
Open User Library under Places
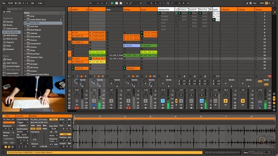[12, 63]
